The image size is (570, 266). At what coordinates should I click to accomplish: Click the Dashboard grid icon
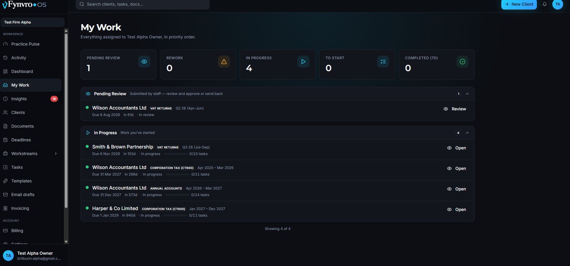tap(5, 71)
